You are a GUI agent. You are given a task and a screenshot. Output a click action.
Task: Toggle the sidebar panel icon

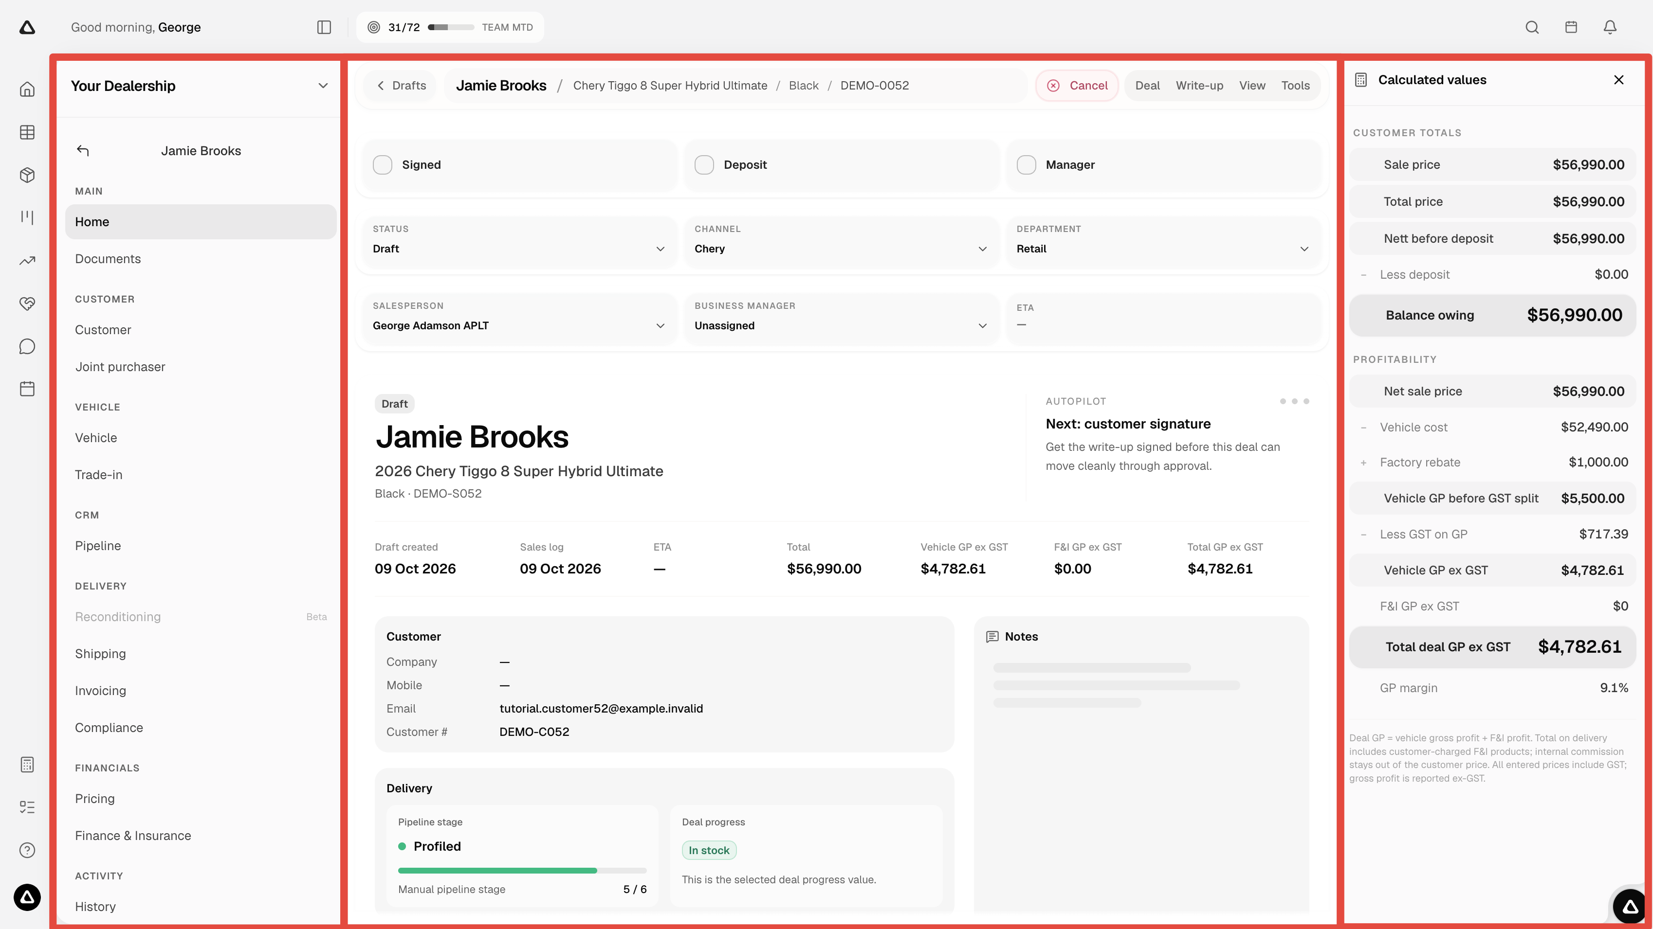click(x=324, y=27)
